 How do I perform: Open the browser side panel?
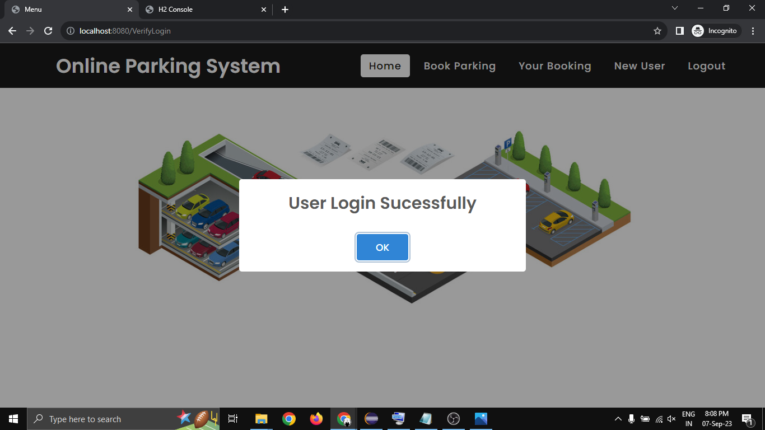[679, 31]
